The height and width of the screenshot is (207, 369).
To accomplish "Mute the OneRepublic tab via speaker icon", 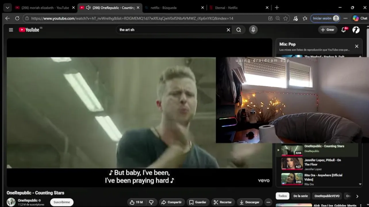I will (x=88, y=8).
